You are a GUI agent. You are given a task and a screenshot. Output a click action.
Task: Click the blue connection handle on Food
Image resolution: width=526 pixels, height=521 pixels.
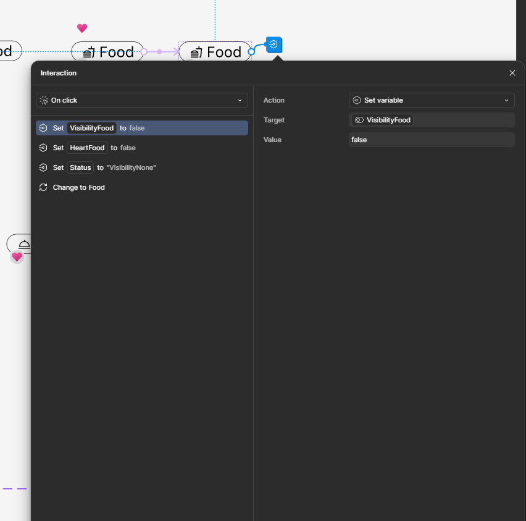click(x=251, y=52)
